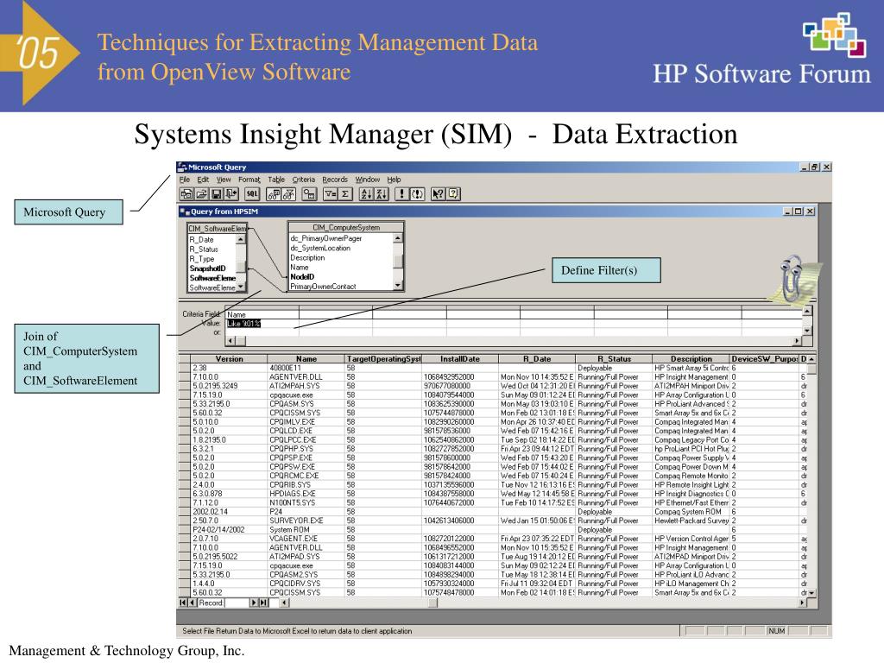Click the scroll thumb in CIM_SoftwareElement list
The width and height of the screenshot is (884, 663).
(241, 266)
